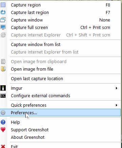Select Capture region menu entry
The width and height of the screenshot is (122, 148).
[x=60, y=5]
